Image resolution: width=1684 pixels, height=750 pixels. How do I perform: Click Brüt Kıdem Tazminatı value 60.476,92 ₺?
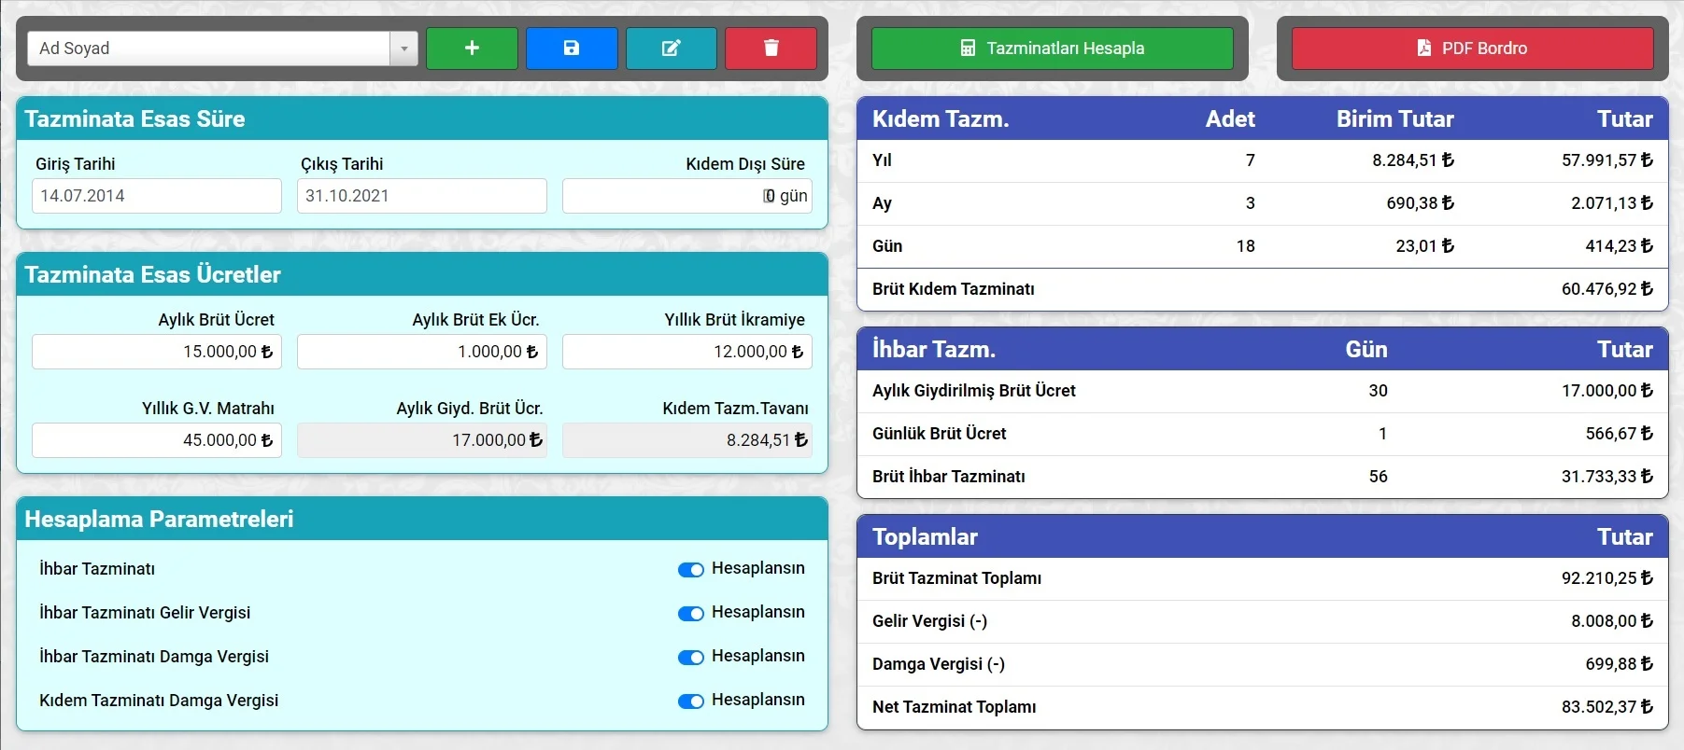1607,289
